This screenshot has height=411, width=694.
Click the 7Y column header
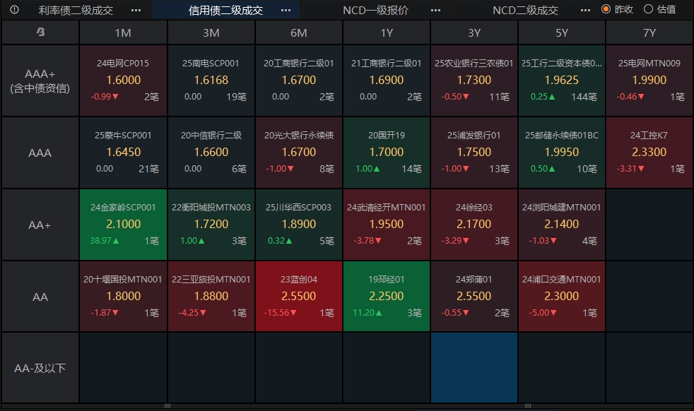(x=649, y=32)
